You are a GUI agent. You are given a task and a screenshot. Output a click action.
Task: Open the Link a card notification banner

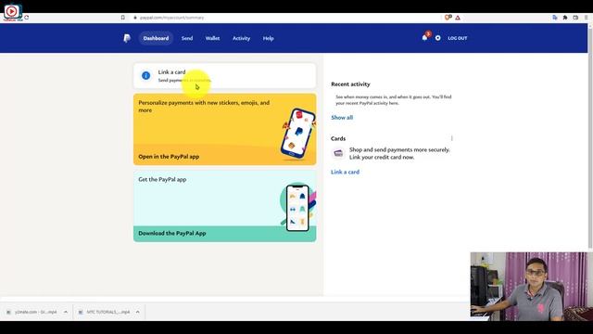point(224,76)
